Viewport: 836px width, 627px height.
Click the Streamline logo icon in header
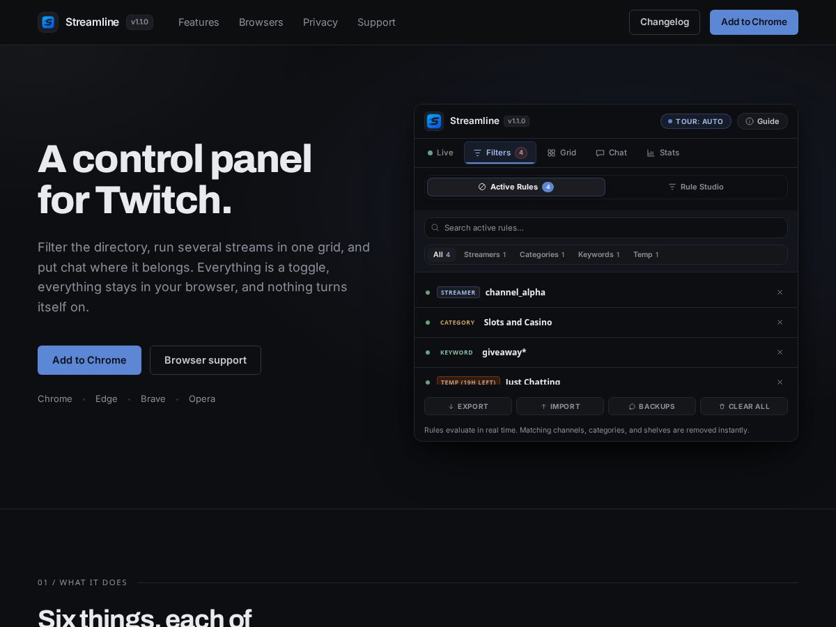point(48,22)
